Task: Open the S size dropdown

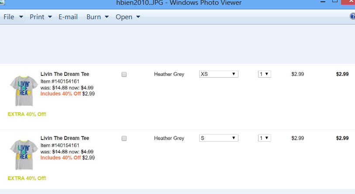Action: point(218,138)
